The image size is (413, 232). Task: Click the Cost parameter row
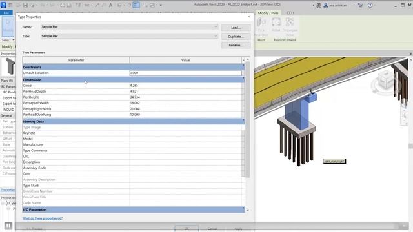pos(132,173)
